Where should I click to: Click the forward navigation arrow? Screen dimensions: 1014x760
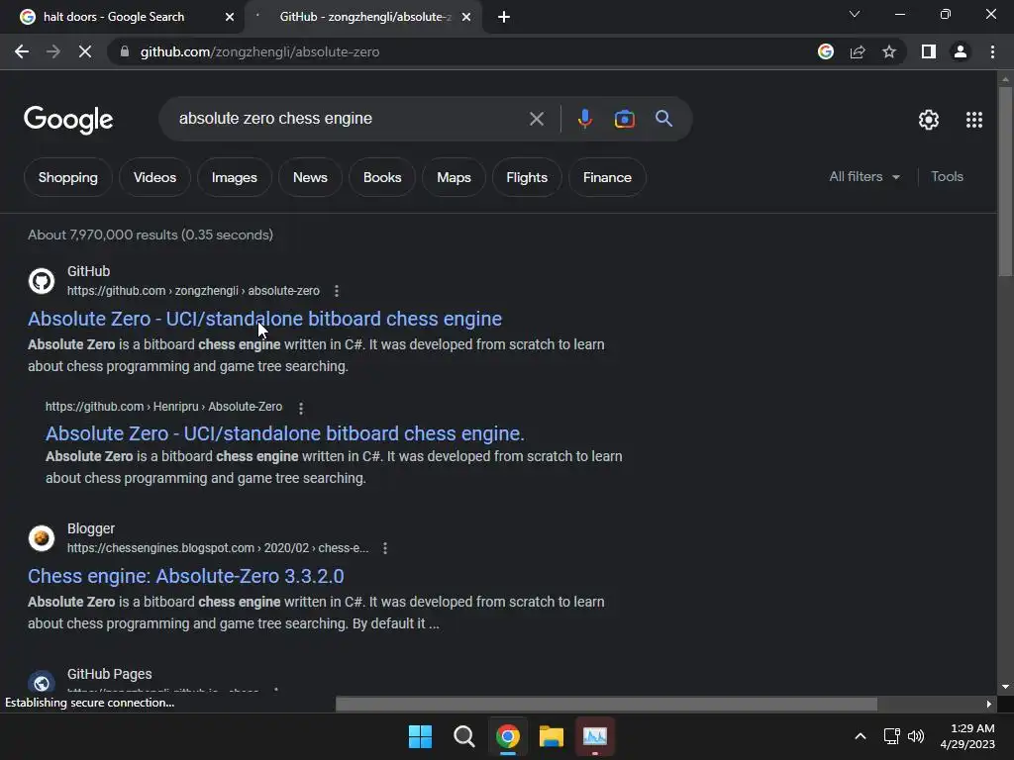click(x=53, y=51)
